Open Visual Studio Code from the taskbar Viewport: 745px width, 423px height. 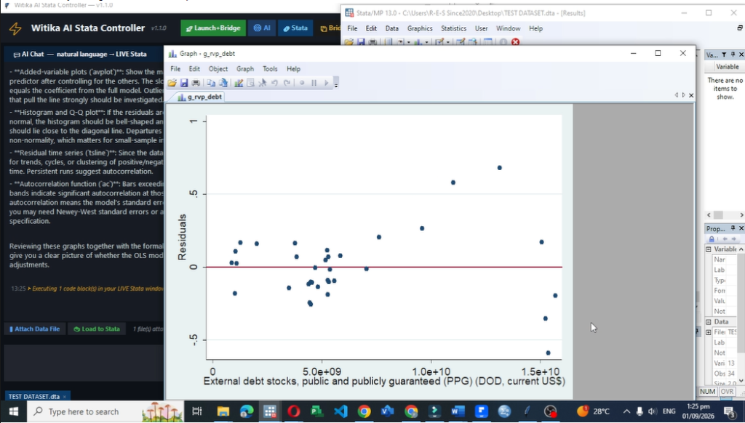coord(340,411)
